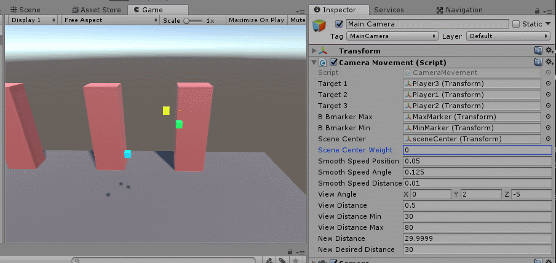Click the Target 3 Player2 object field
This screenshot has height=263, width=556.
472,106
